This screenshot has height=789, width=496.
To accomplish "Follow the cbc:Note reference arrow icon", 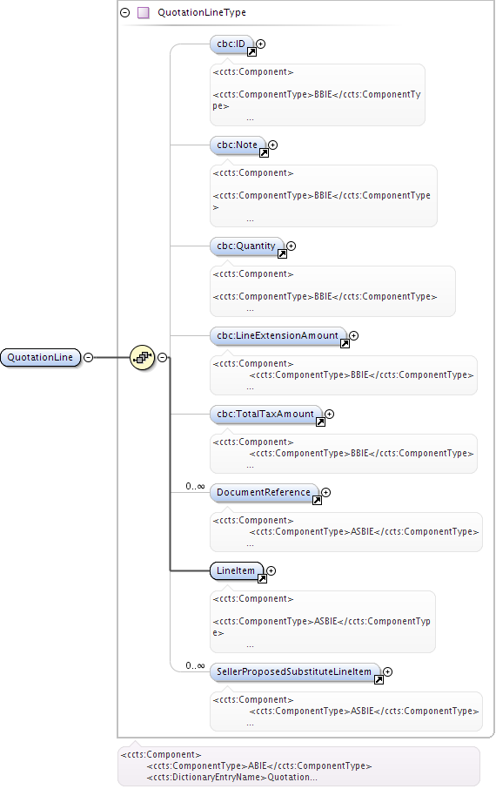I will coord(264,153).
